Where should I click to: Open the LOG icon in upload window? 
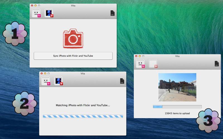pos(217,64)
